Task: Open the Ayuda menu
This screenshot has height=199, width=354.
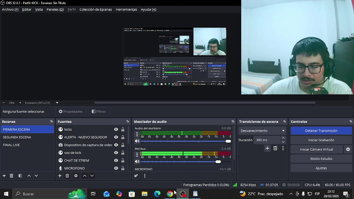Action: pyautogui.click(x=149, y=9)
